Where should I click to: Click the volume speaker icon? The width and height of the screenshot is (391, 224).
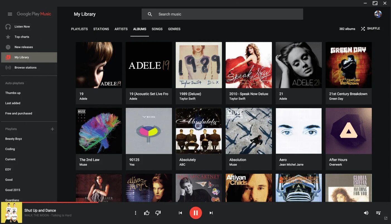pos(366,213)
